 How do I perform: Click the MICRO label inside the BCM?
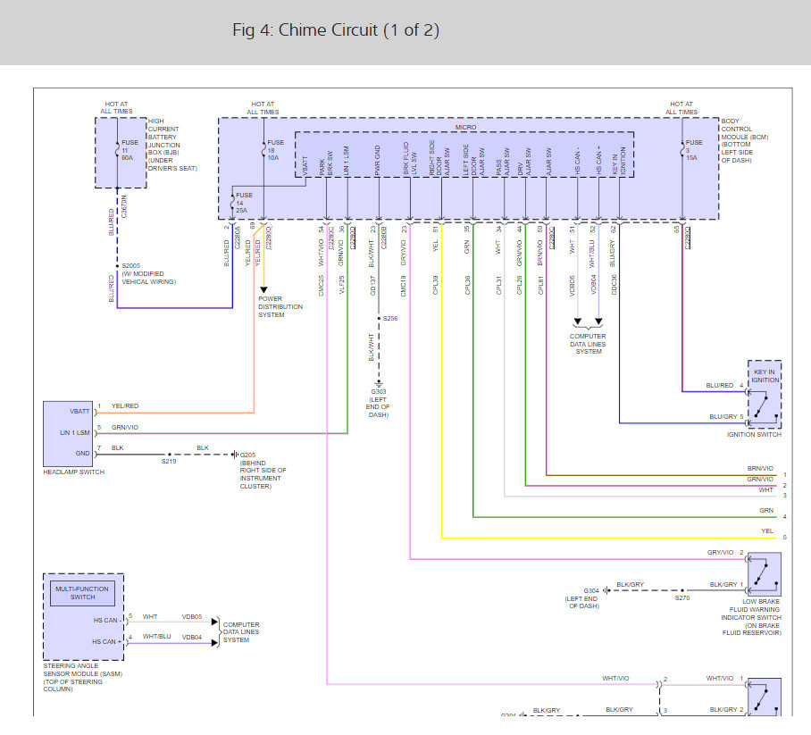465,127
